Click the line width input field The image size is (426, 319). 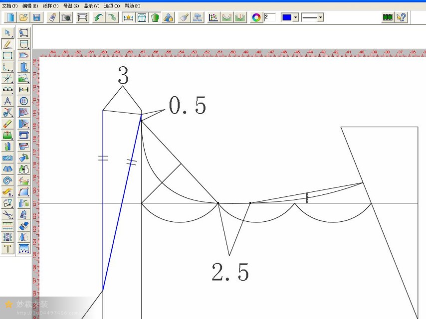270,17
